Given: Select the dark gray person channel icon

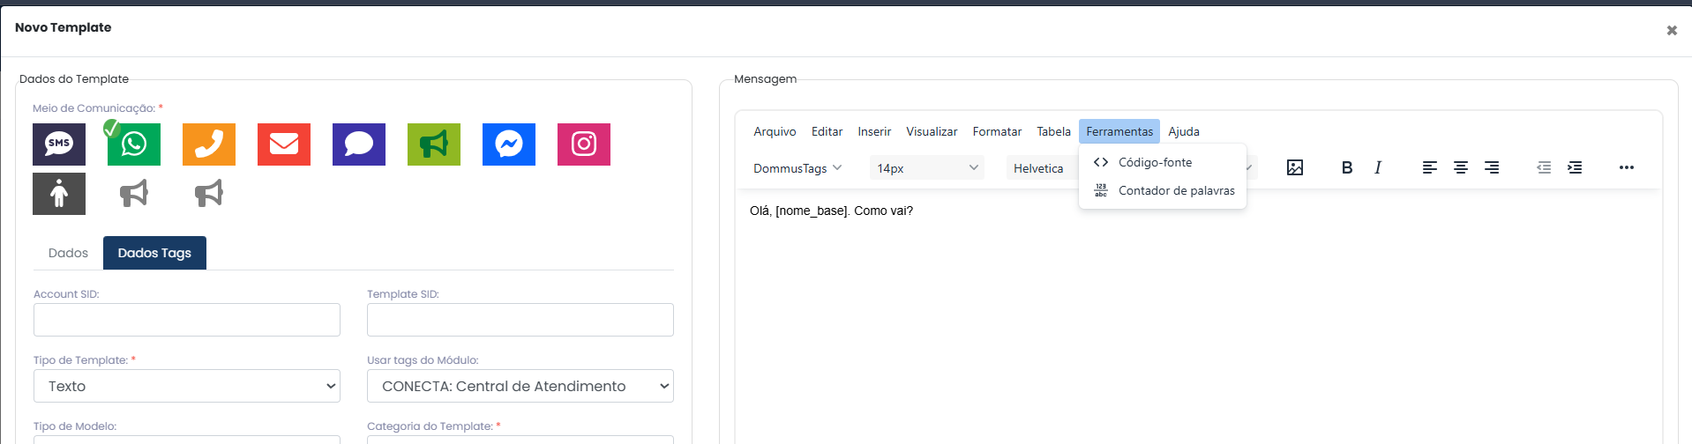Looking at the screenshot, I should point(59,194).
